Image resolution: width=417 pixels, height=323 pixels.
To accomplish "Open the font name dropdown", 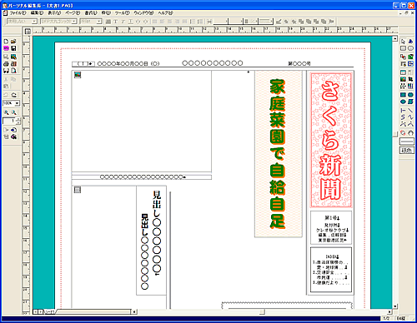I will click(x=74, y=22).
